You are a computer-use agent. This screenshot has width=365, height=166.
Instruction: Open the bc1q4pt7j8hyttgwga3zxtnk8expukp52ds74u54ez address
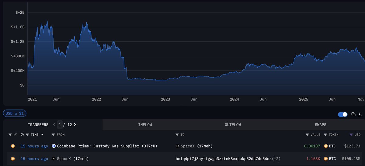(x=224, y=158)
